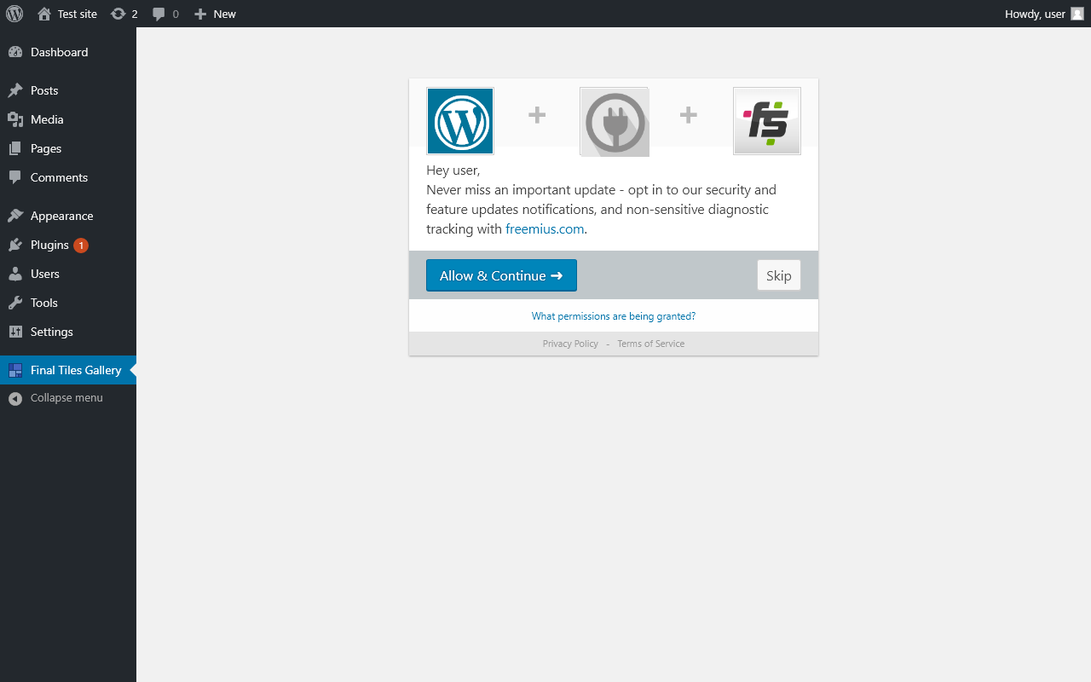This screenshot has width=1091, height=682.
Task: Open the Terms of Service link
Action: pos(650,344)
